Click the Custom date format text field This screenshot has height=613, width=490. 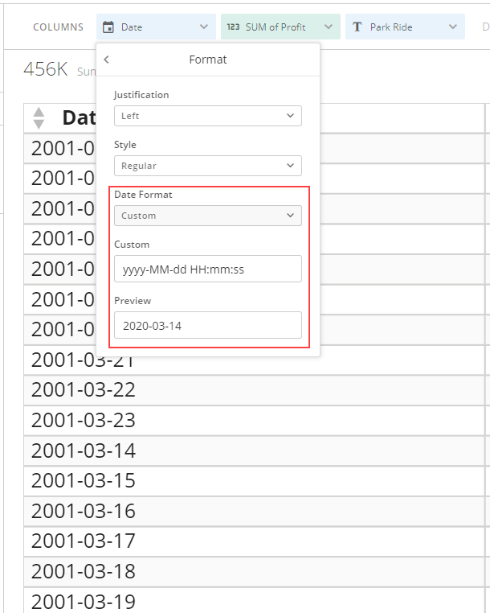tap(207, 269)
